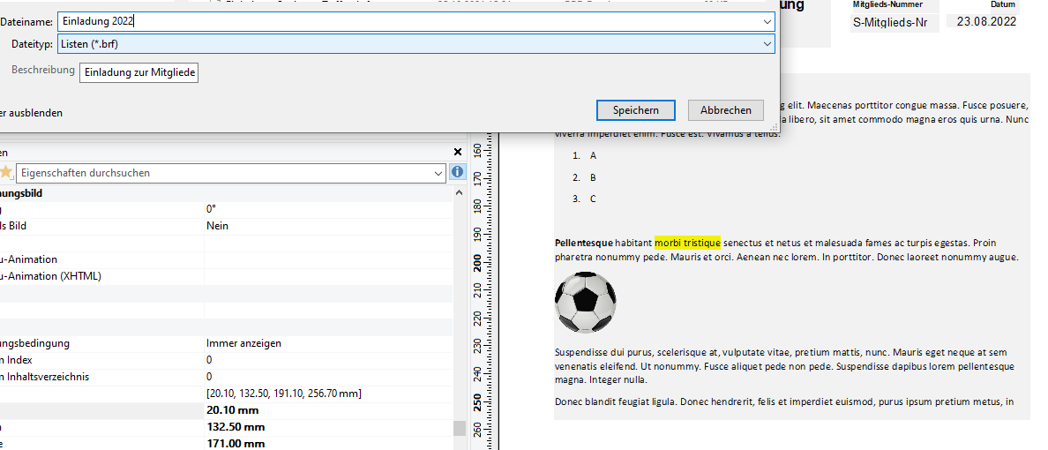Click the highlighted text morbi tristique

pyautogui.click(x=687, y=243)
